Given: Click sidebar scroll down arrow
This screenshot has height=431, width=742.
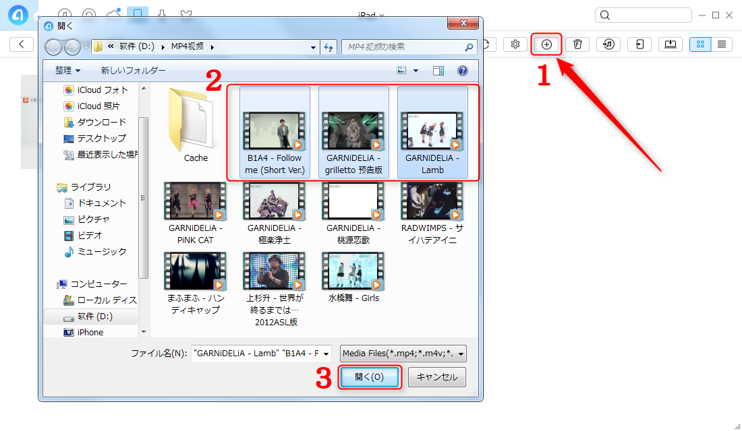Looking at the screenshot, I should [144, 332].
